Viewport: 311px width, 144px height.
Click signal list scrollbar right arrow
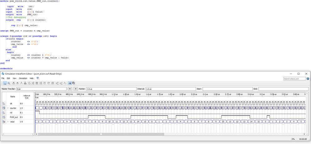pyautogui.click(x=32, y=134)
